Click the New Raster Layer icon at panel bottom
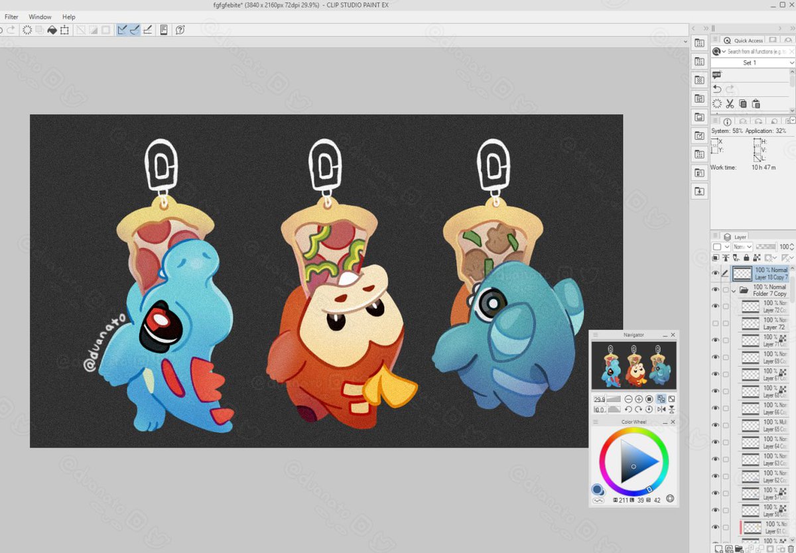This screenshot has width=796, height=553. (x=718, y=548)
